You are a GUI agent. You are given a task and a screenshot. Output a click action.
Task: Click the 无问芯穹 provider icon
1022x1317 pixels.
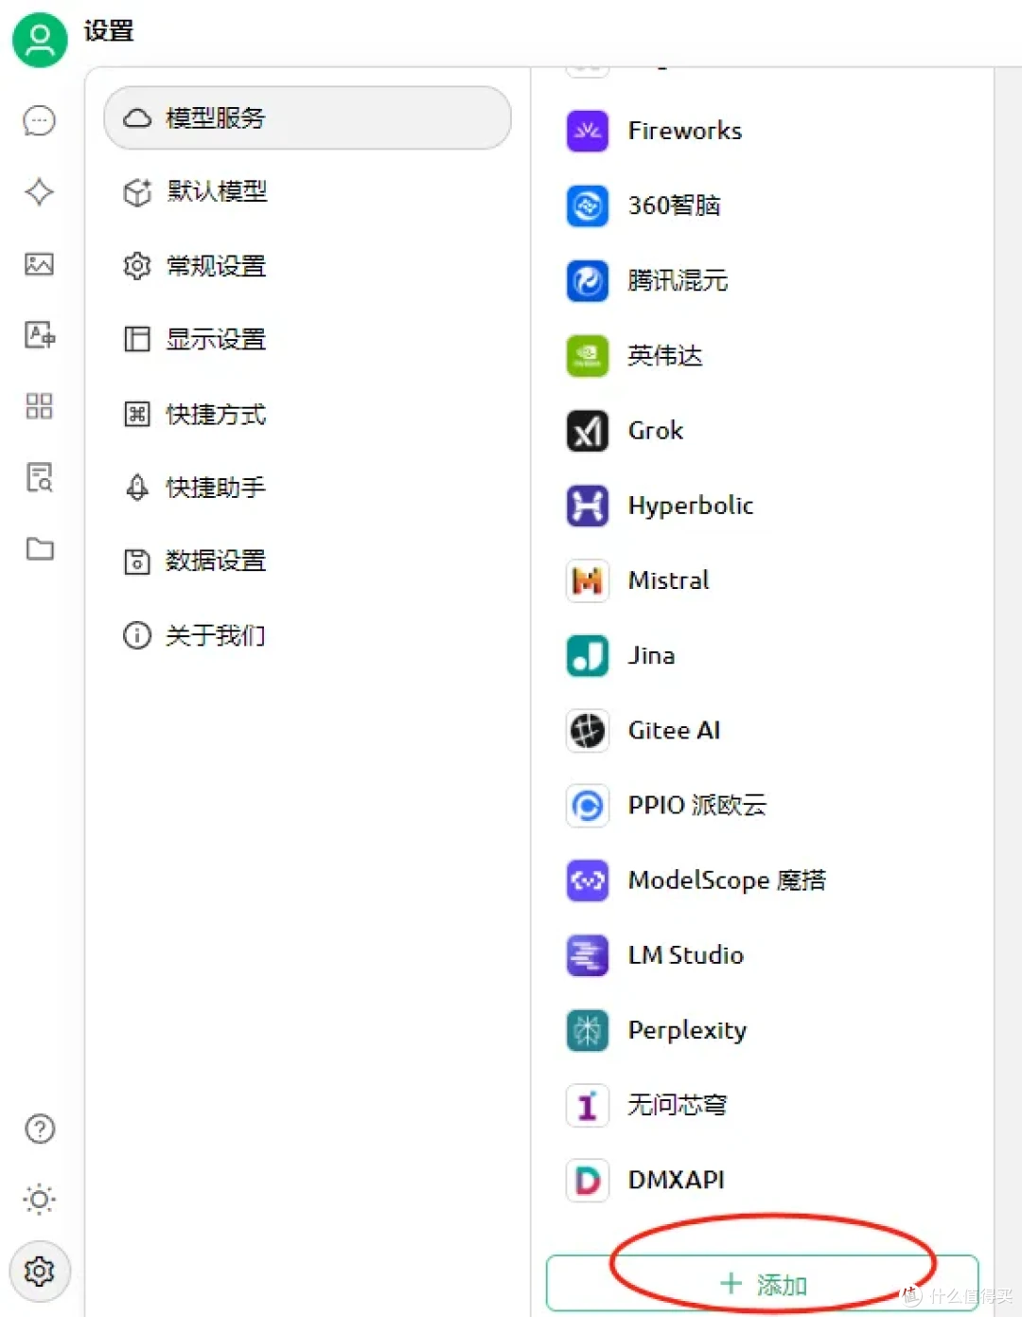[x=588, y=1105]
